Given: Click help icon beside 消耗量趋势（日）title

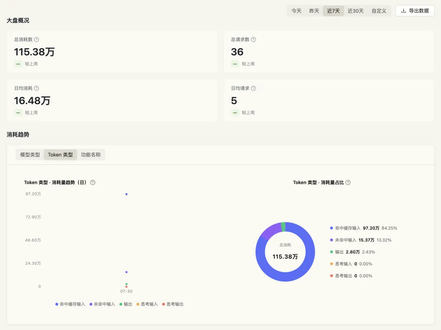Looking at the screenshot, I should [x=93, y=183].
